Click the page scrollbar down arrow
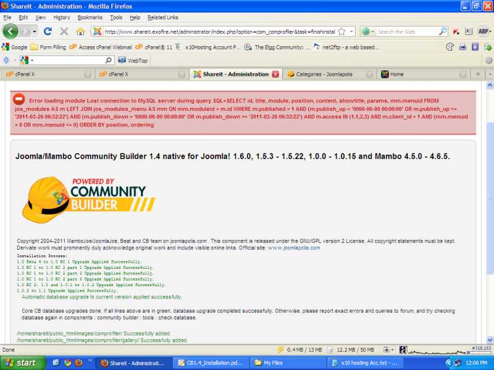Screen dimensions: 494x370 [x=490, y=340]
